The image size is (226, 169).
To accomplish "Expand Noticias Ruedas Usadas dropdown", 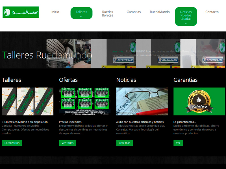I will pos(186,16).
